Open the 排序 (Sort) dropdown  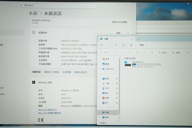(x=163, y=53)
